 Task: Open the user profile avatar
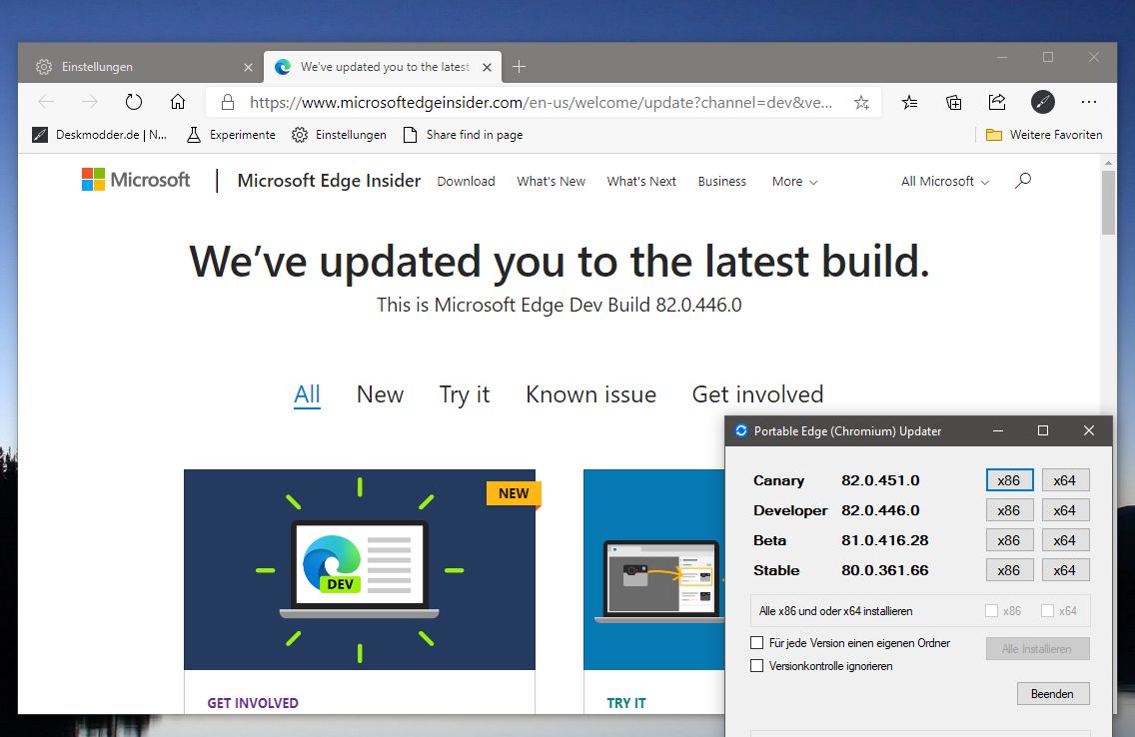[1042, 102]
